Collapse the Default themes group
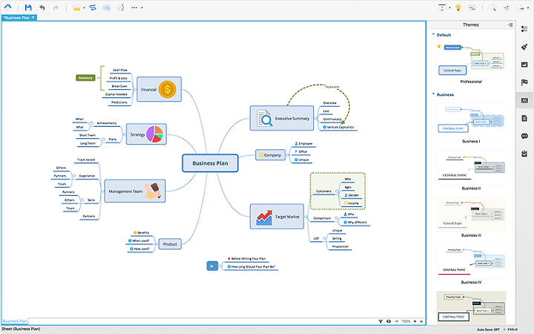 (433, 34)
